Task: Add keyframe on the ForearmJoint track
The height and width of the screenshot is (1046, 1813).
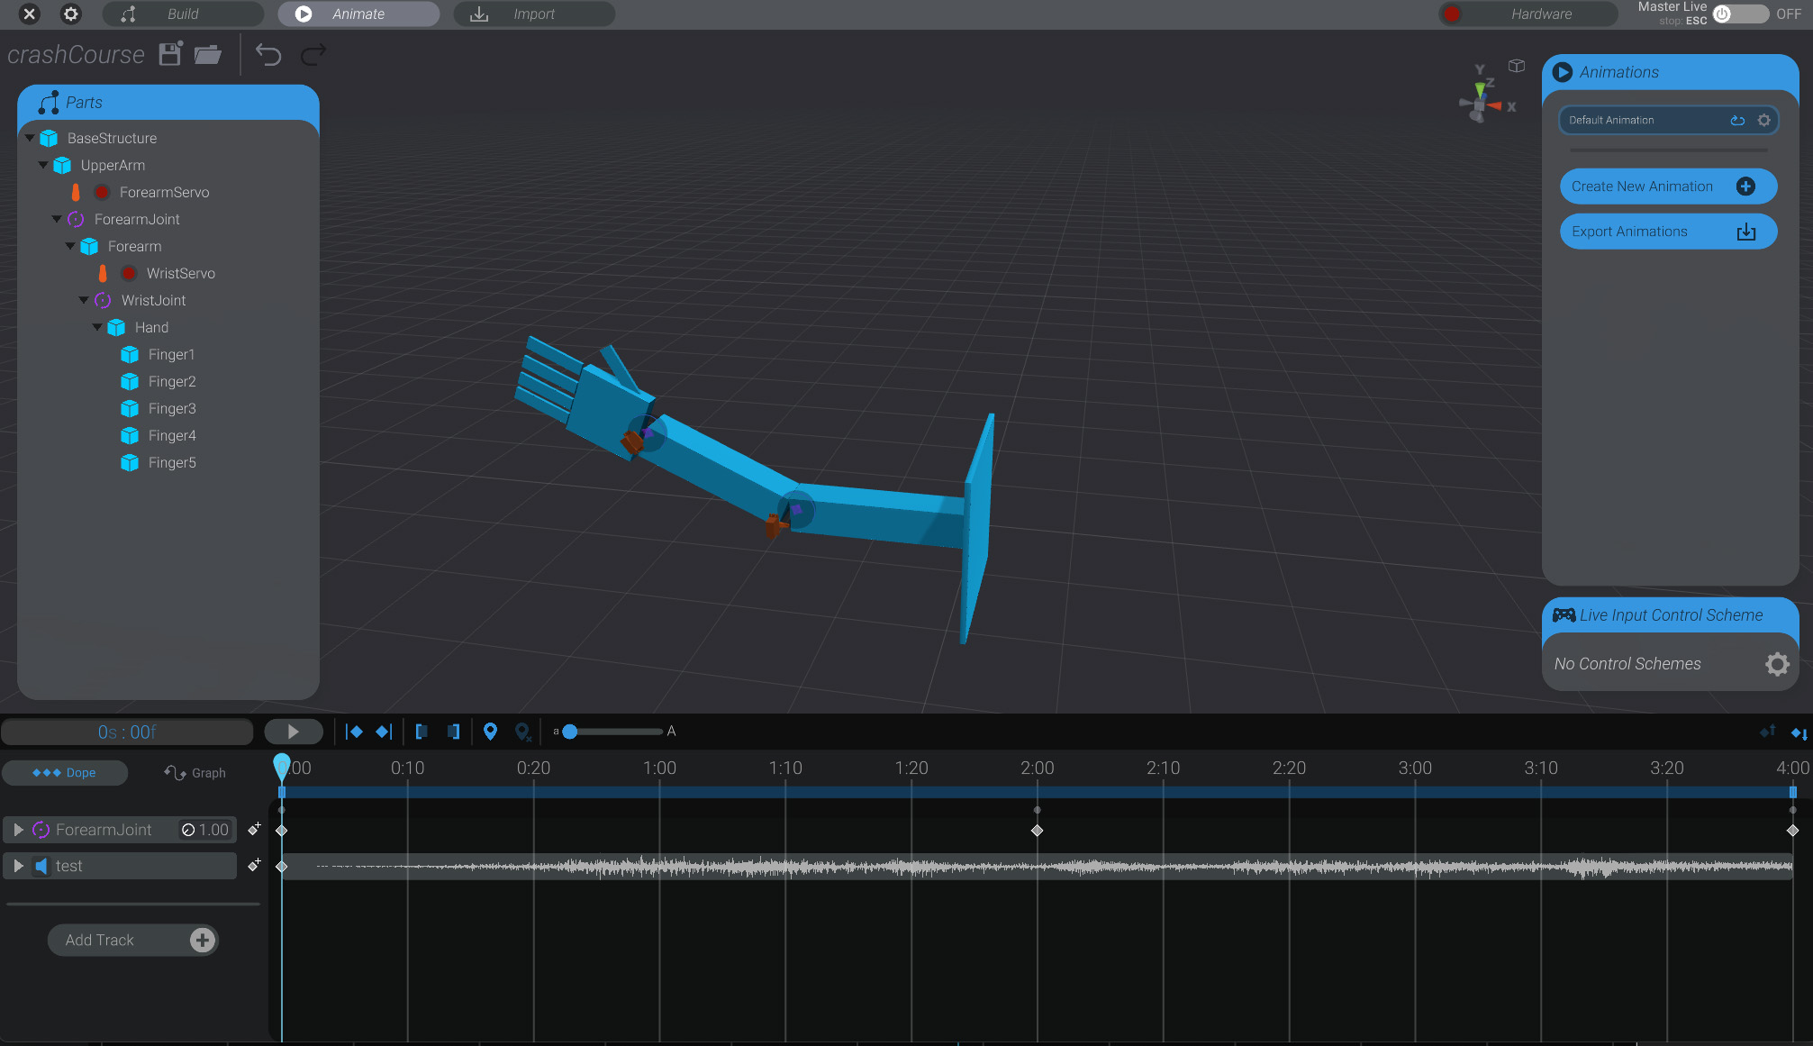Action: point(255,827)
